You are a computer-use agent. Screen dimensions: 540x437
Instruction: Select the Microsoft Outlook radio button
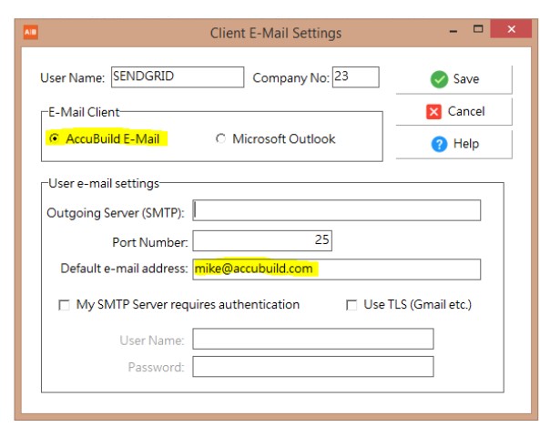pos(220,138)
